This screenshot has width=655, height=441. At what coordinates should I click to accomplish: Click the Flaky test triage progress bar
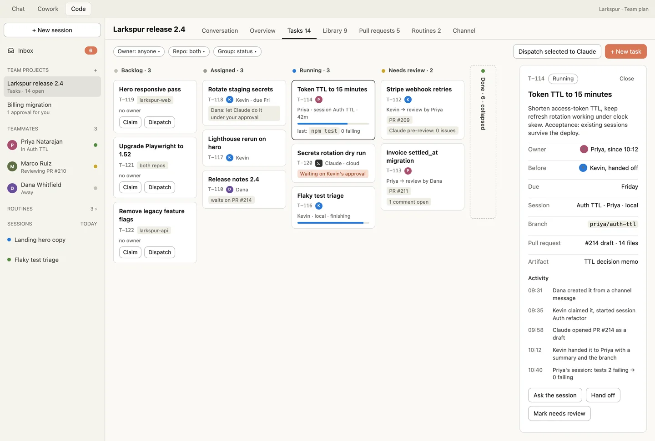click(333, 223)
